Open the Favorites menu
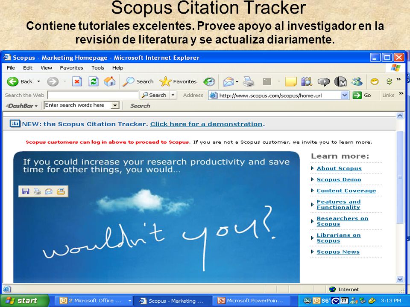410x307 pixels. tap(71, 68)
